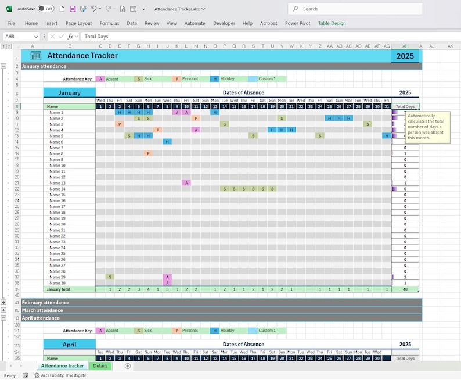Viewport: 461px width, 380px height.
Task: Click the Excel application logo icon
Action: pos(9,9)
